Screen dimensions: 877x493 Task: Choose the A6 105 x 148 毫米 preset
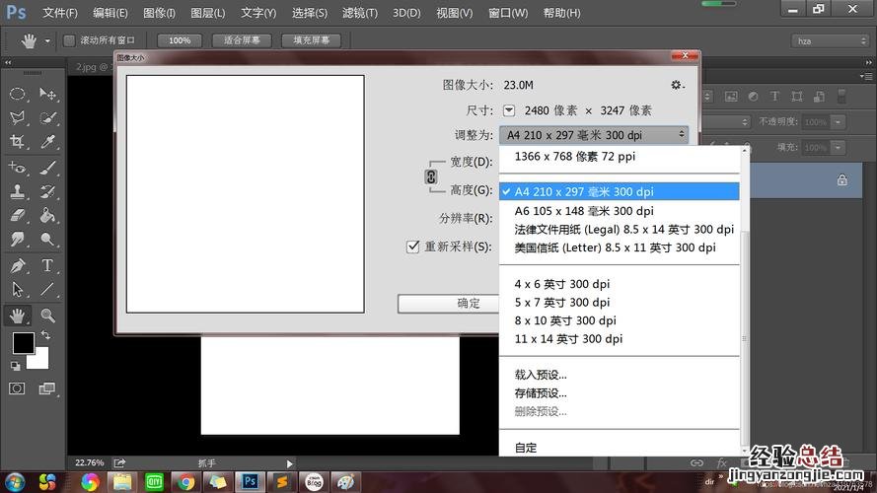click(x=584, y=210)
